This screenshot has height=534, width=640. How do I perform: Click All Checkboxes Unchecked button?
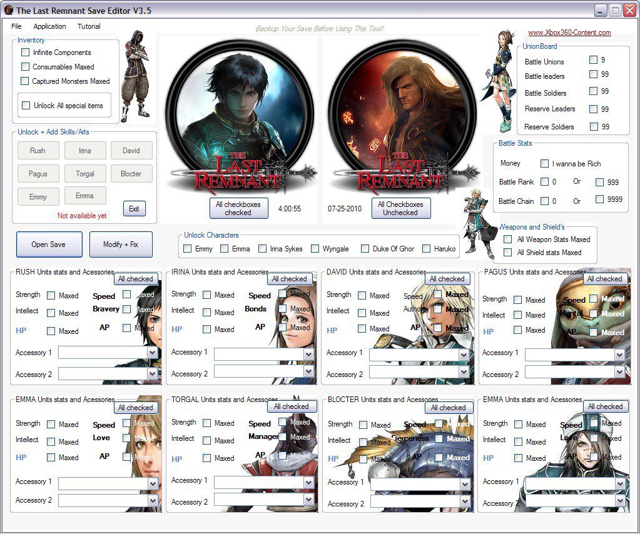tap(401, 208)
